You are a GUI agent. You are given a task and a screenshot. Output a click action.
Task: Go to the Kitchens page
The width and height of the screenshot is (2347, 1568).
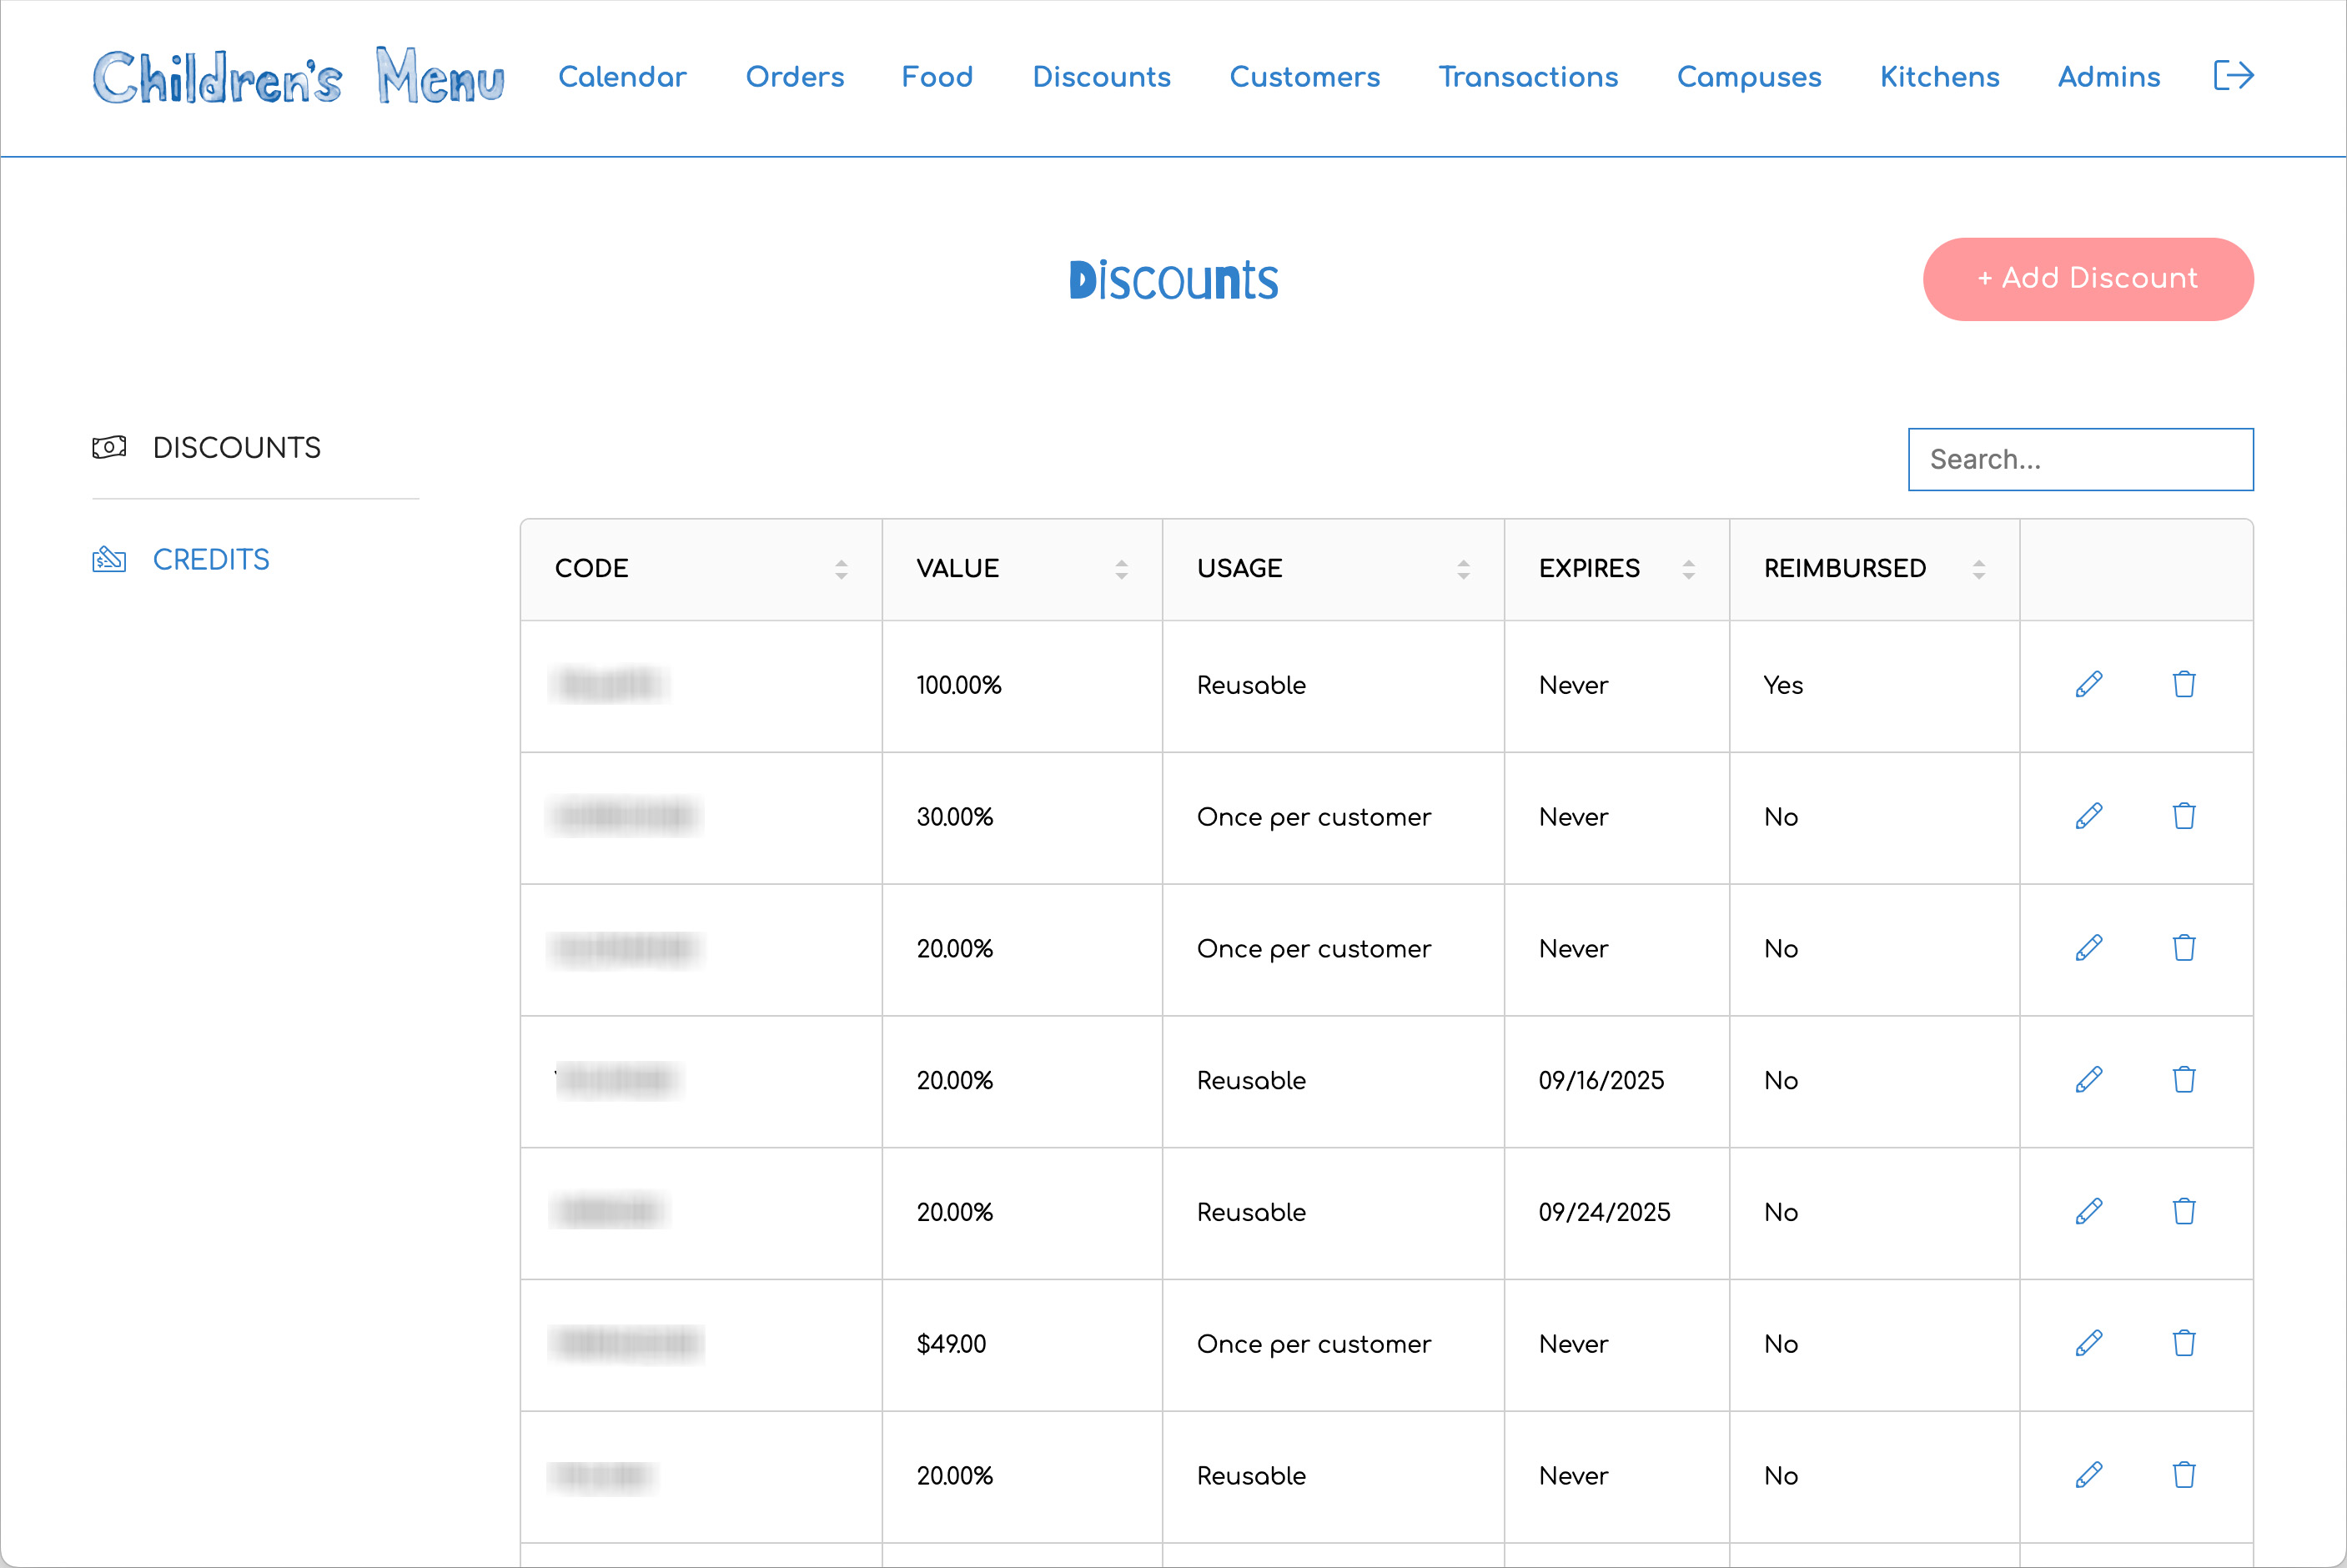[x=1939, y=77]
